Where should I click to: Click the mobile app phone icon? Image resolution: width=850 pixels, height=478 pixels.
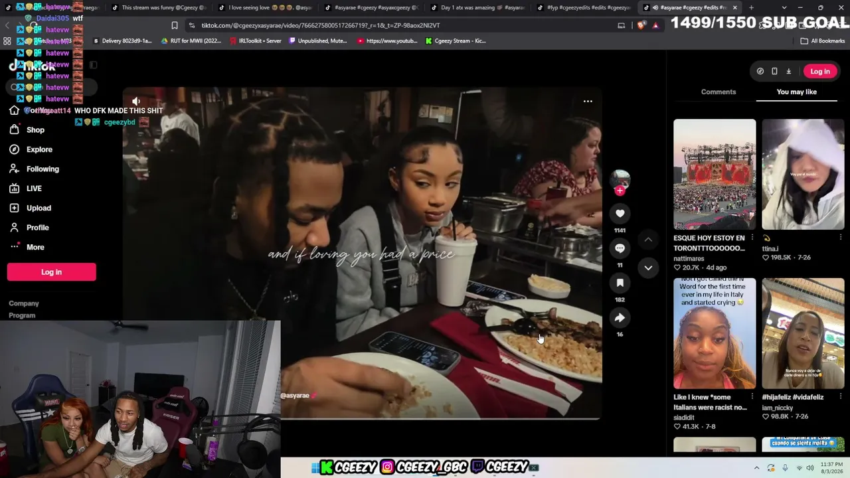774,71
